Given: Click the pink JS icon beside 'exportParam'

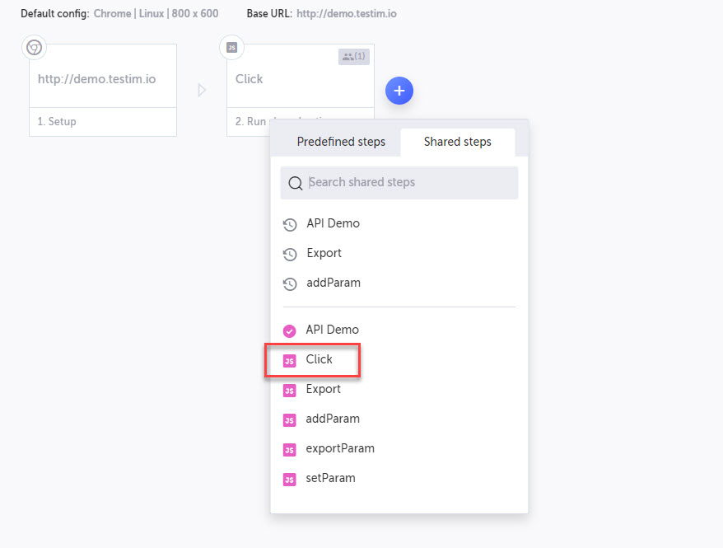Looking at the screenshot, I should coord(290,448).
